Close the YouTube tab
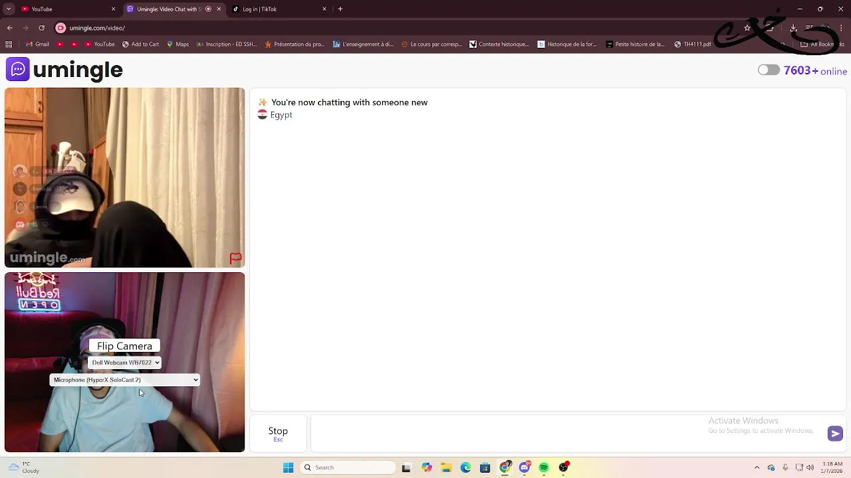Screen dimensions: 851x478 coord(113,9)
